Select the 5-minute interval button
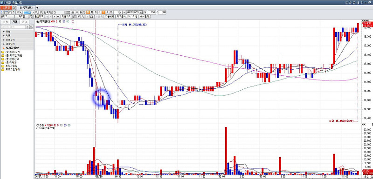This screenshot has height=179, width=373. (x=107, y=13)
